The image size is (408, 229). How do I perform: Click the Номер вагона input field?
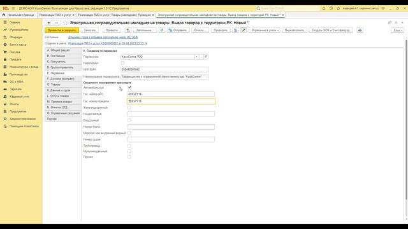(x=171, y=114)
